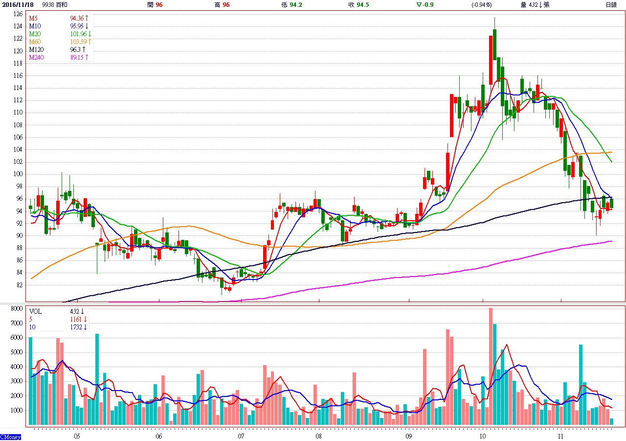Click the VOL label in volume panel

coord(36,311)
